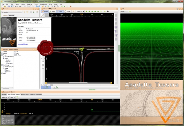Open the road dropdown in Superelevation toolbar
The height and width of the screenshot is (126, 184).
coord(5,97)
